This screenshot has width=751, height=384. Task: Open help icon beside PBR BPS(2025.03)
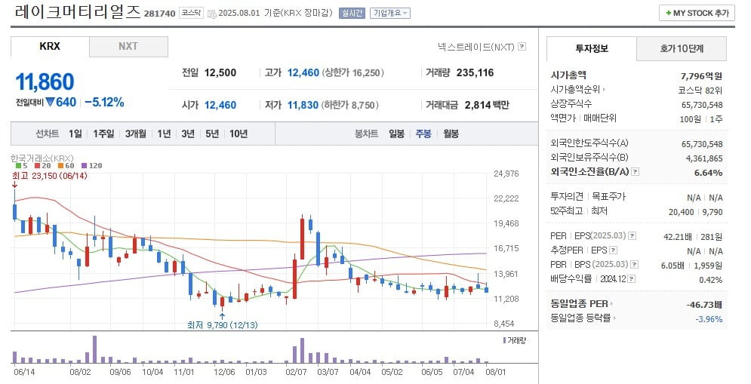(x=635, y=264)
